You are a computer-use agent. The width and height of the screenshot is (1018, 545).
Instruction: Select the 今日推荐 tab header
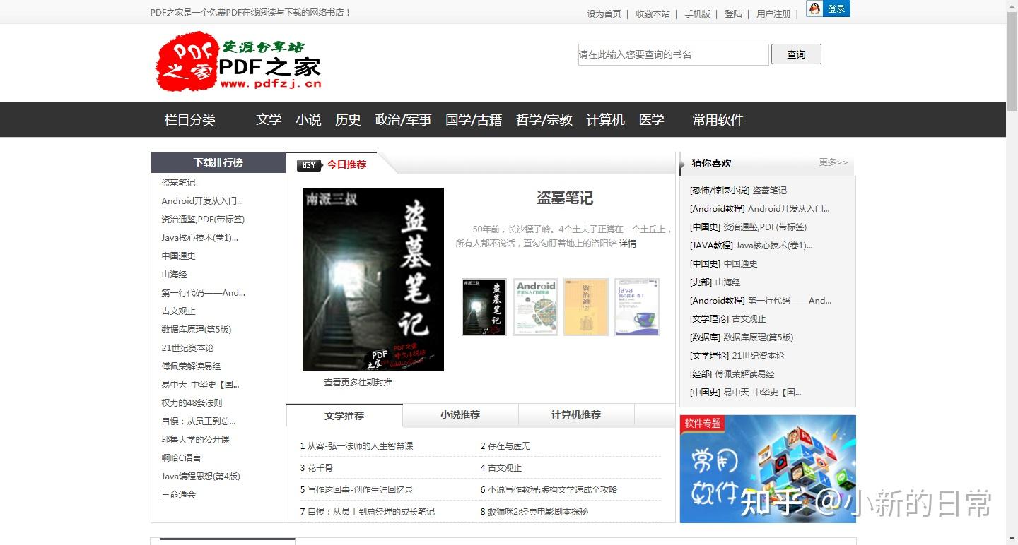[x=346, y=164]
